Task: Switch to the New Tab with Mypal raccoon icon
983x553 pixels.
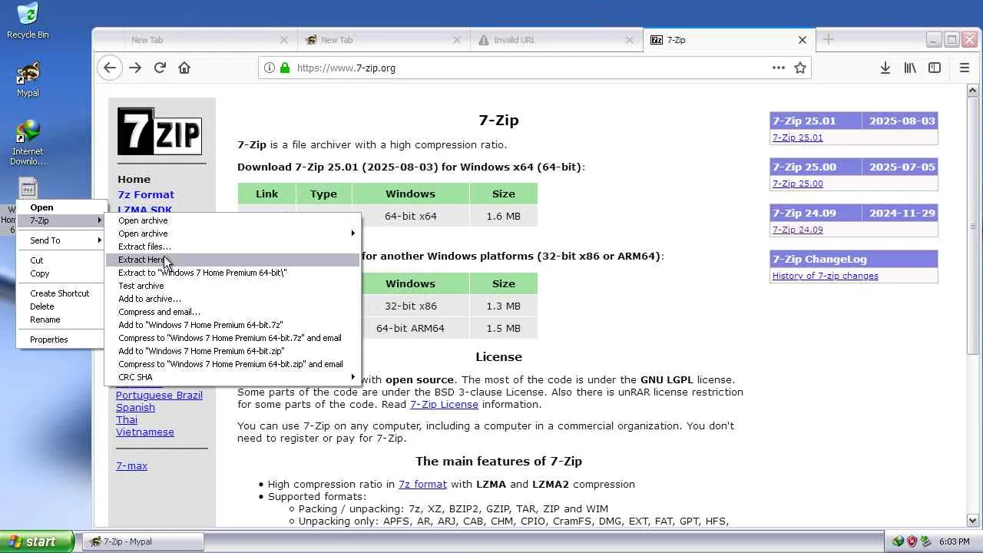Action: 382,40
